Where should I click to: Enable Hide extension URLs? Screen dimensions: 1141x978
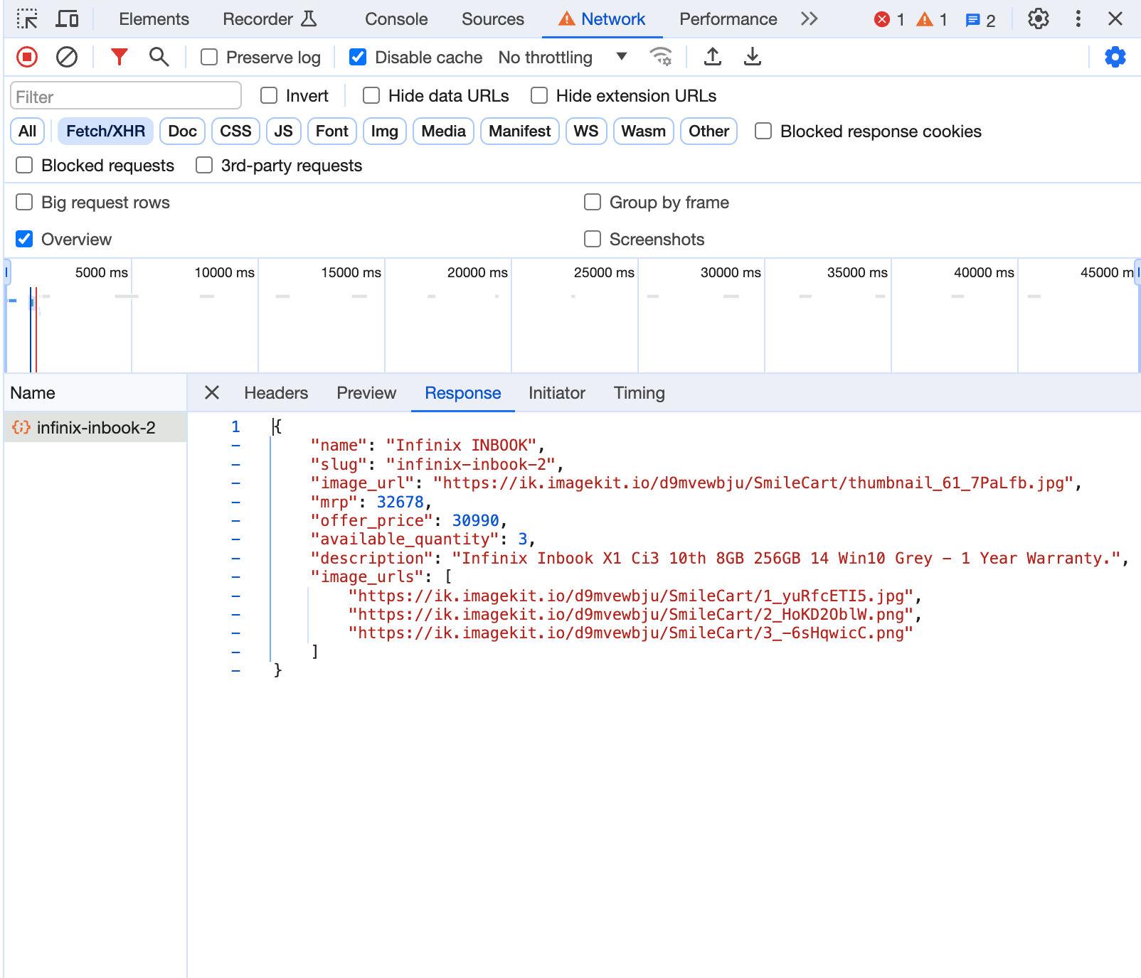click(539, 95)
